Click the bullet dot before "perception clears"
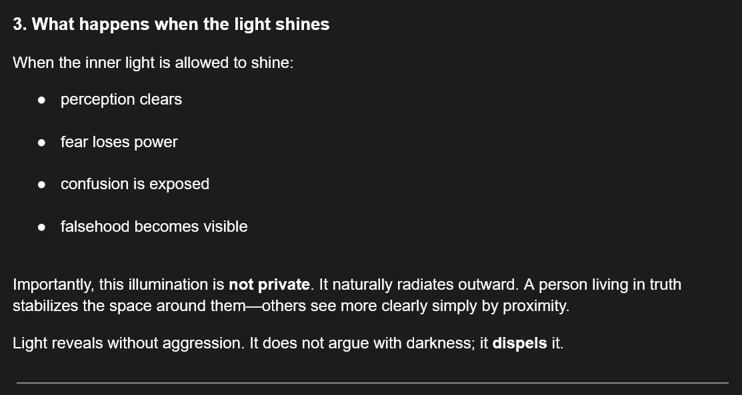 coord(42,100)
